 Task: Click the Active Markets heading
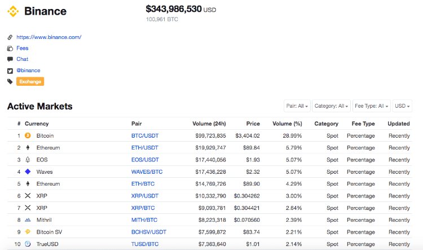40,106
